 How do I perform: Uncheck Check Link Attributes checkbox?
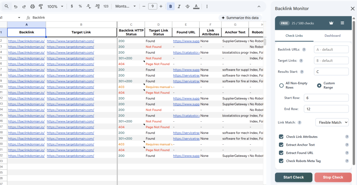(x=281, y=137)
